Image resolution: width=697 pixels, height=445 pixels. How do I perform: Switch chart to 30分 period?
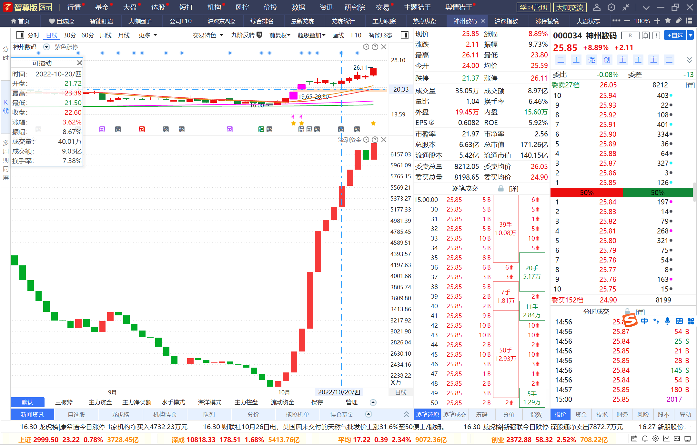point(70,35)
